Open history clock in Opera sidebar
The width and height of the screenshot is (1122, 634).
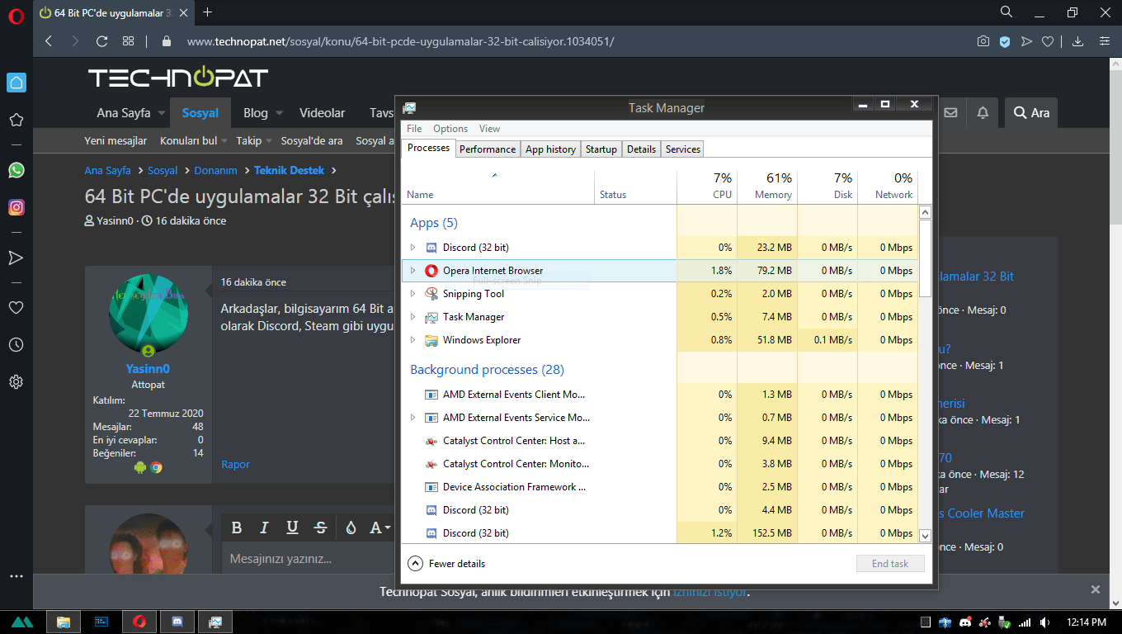(x=16, y=344)
